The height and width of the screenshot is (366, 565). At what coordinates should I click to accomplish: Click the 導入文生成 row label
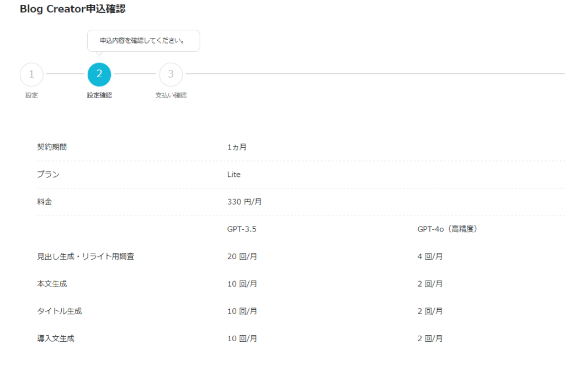point(56,338)
